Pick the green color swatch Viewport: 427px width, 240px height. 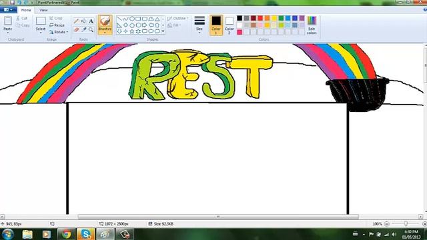281,18
